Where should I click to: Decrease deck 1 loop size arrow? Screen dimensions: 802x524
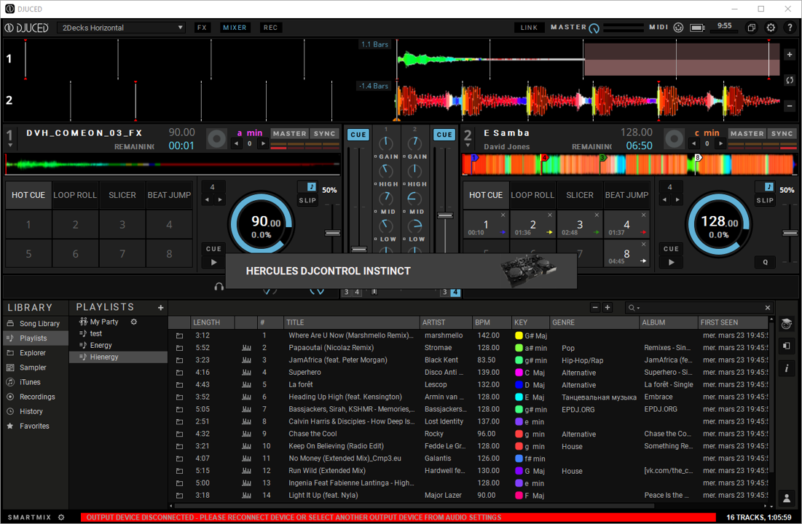point(207,200)
